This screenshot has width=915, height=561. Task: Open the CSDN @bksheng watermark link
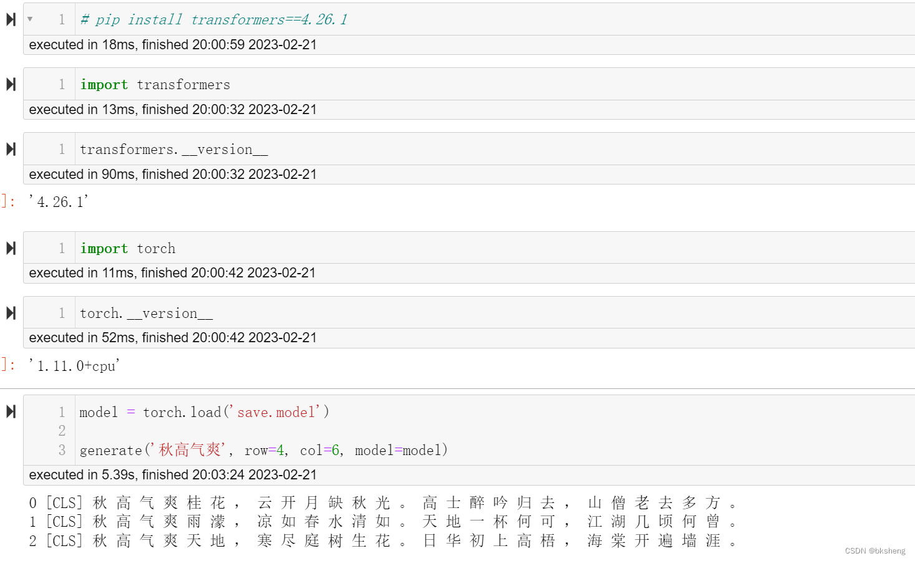click(874, 550)
